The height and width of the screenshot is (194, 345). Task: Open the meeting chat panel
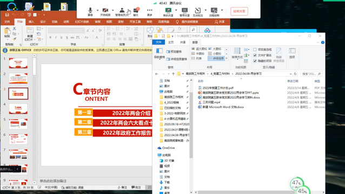(x=136, y=12)
